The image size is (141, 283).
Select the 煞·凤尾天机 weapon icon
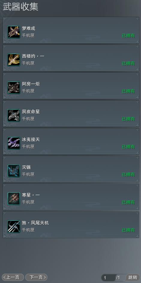tap(14, 227)
